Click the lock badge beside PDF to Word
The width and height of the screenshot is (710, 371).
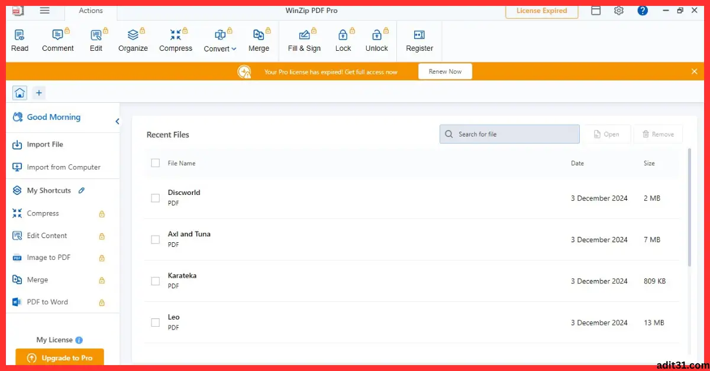[x=102, y=302]
